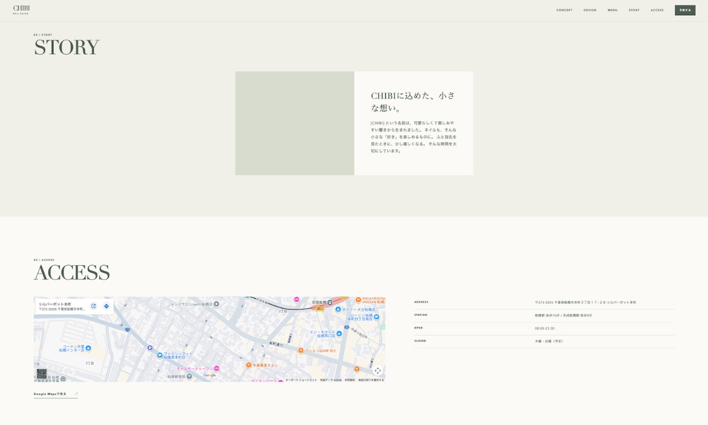Select the ダイソー ギガ船橋店 marker
Image resolution: width=708 pixels, height=425 pixels.
(x=338, y=309)
